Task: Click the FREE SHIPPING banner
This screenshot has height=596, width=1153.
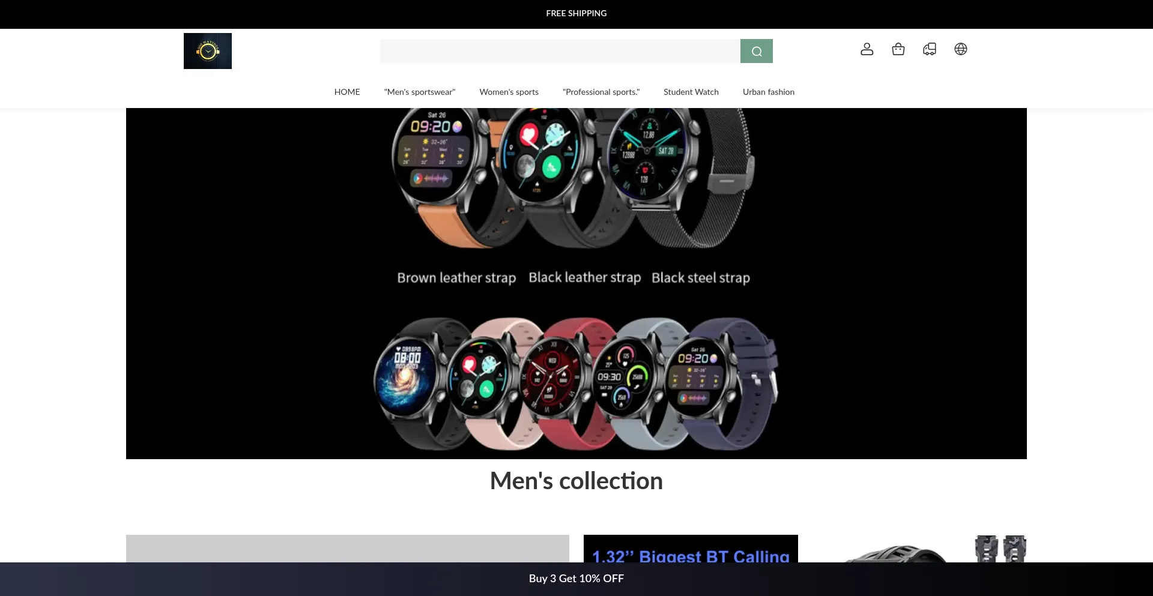Action: point(576,13)
